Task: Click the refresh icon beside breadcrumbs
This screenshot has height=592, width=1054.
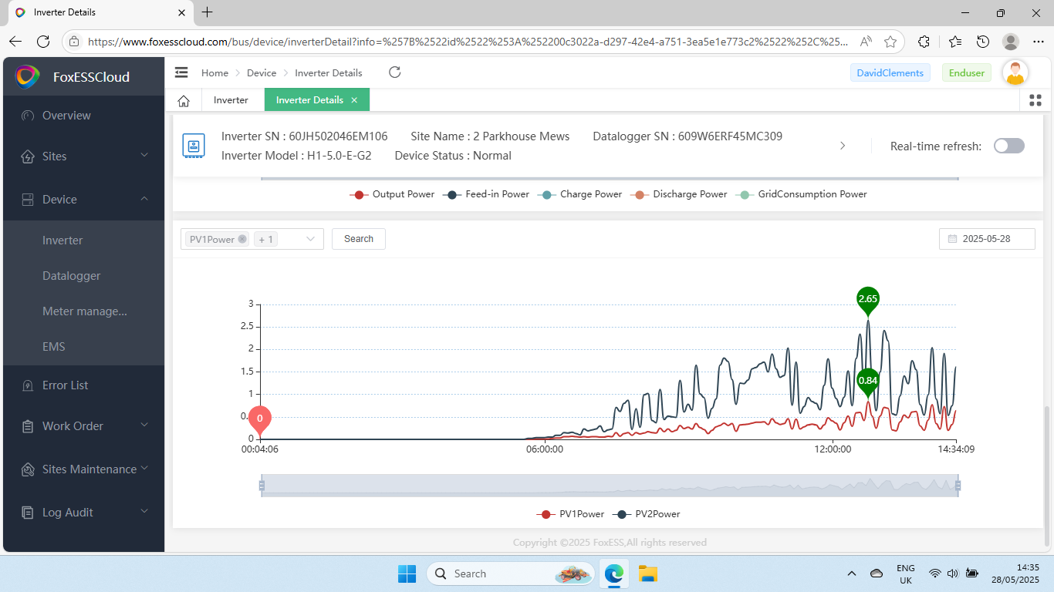Action: 394,72
